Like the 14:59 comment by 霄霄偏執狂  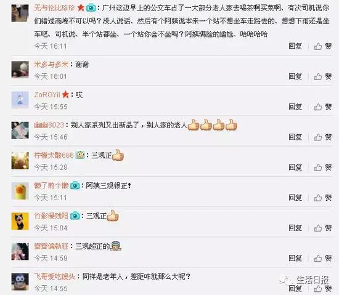(323, 258)
